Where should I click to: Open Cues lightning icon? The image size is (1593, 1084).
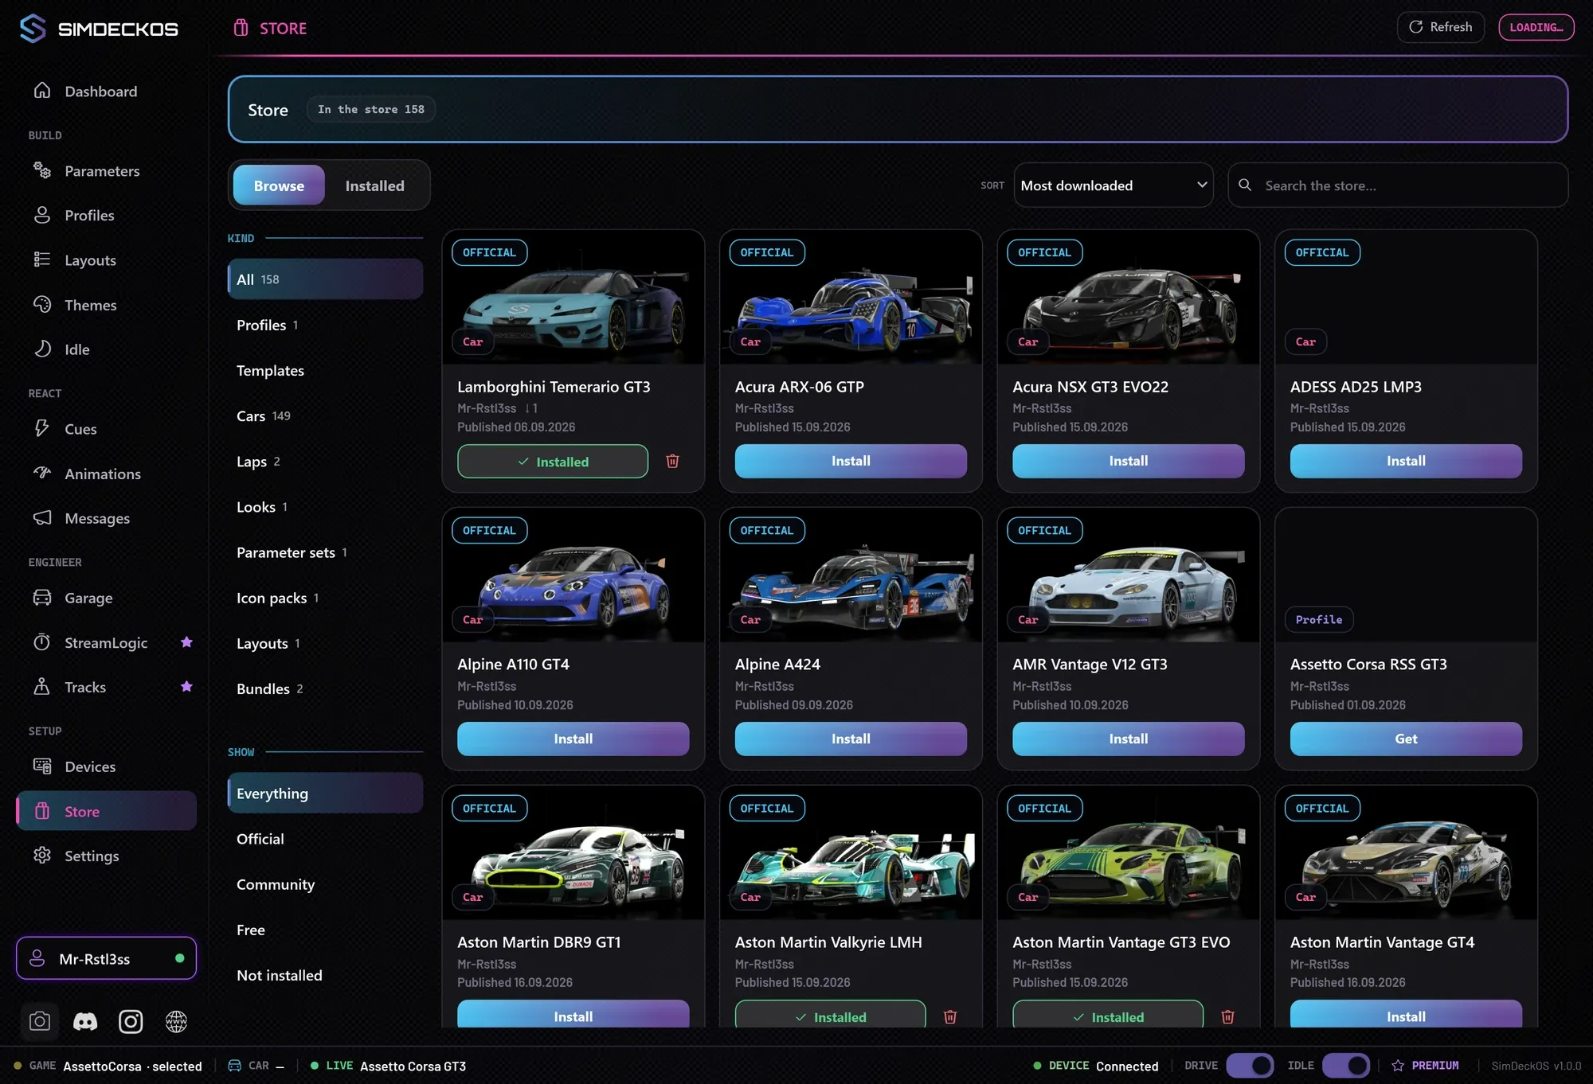[x=42, y=428]
